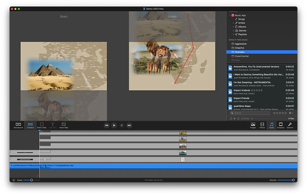The height and width of the screenshot is (195, 307).
Task: Open the Audio browser panel
Action: coord(272,125)
